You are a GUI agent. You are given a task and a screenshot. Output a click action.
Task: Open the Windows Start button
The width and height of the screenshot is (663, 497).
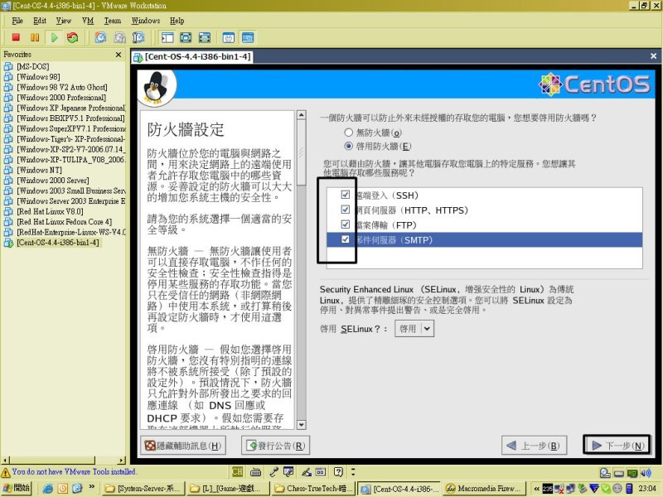pyautogui.click(x=16, y=488)
